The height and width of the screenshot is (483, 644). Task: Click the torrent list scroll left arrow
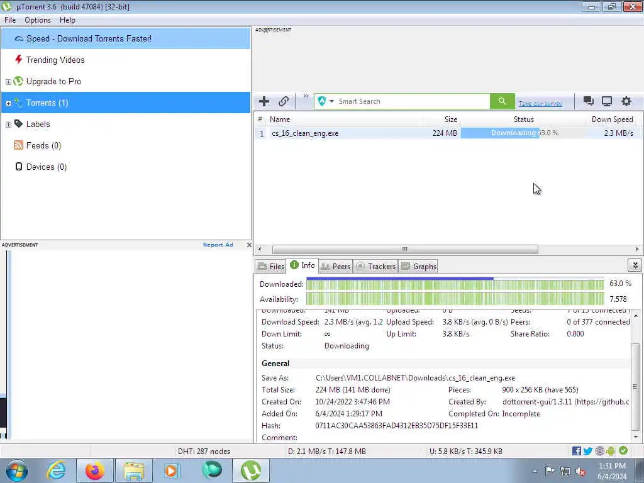click(260, 249)
